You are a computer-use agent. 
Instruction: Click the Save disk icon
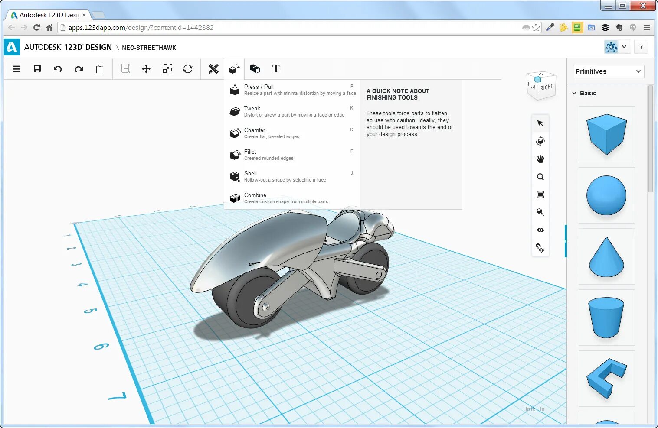[37, 69]
